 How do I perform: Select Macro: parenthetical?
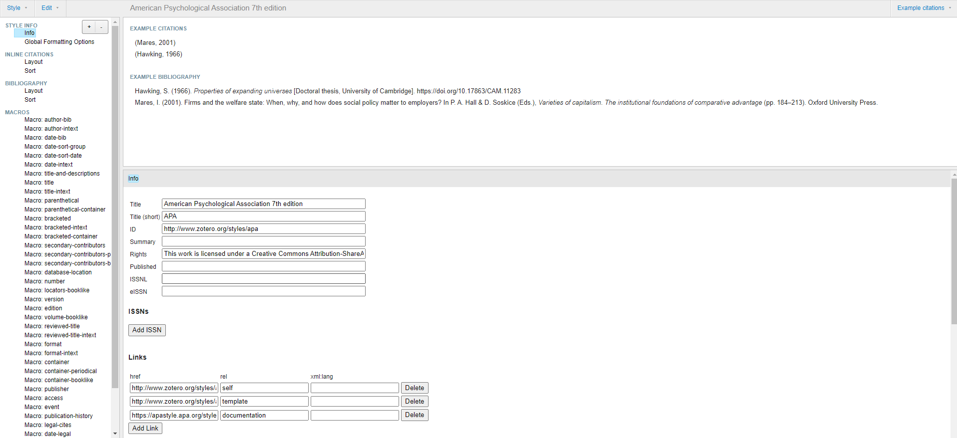tap(51, 201)
